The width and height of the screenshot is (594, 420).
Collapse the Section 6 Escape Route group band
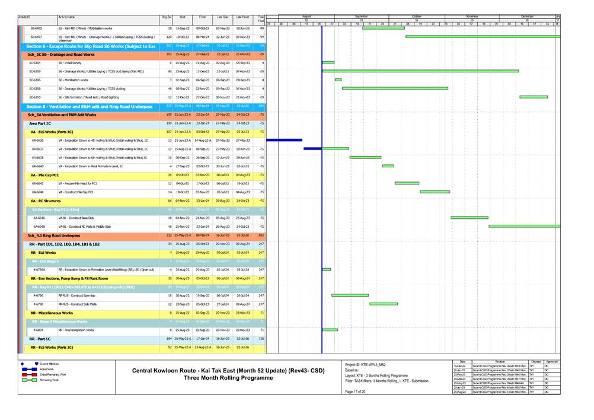89,46
